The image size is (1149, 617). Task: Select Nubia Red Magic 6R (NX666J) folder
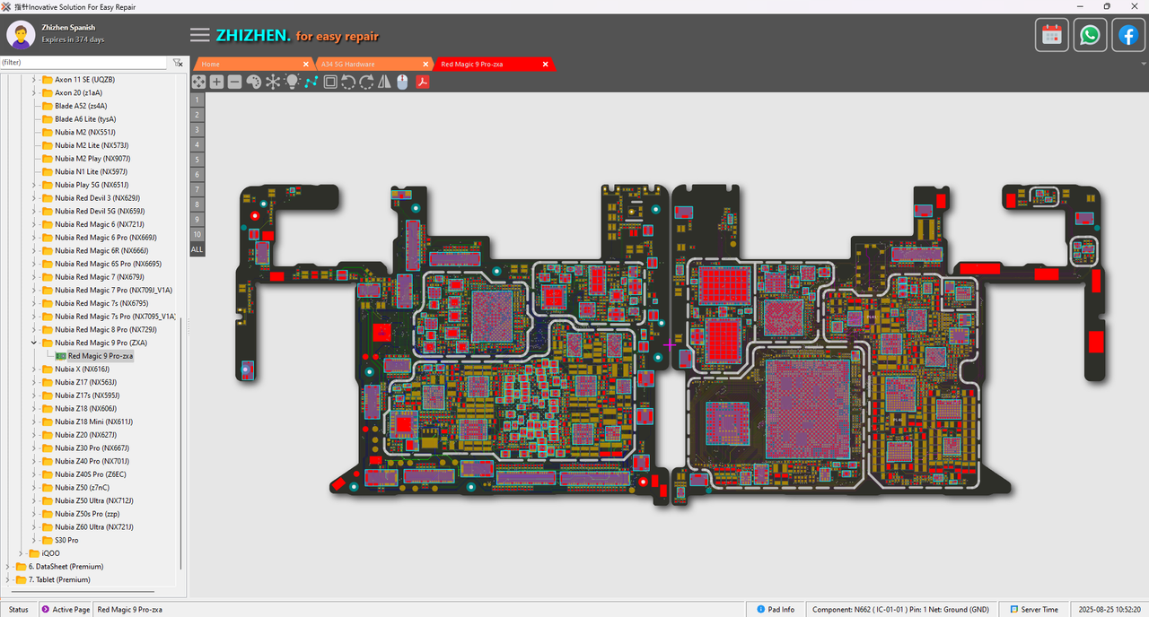coord(101,250)
